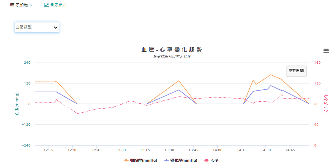
Task: Click the 12:15 time axis label
Action: click(48, 150)
